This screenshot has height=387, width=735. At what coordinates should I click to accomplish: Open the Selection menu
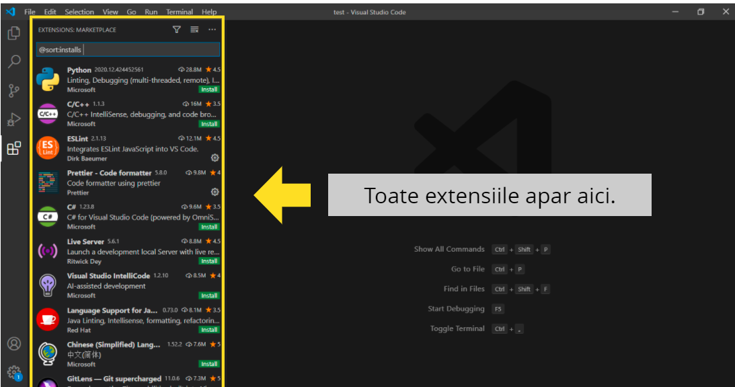(x=79, y=11)
